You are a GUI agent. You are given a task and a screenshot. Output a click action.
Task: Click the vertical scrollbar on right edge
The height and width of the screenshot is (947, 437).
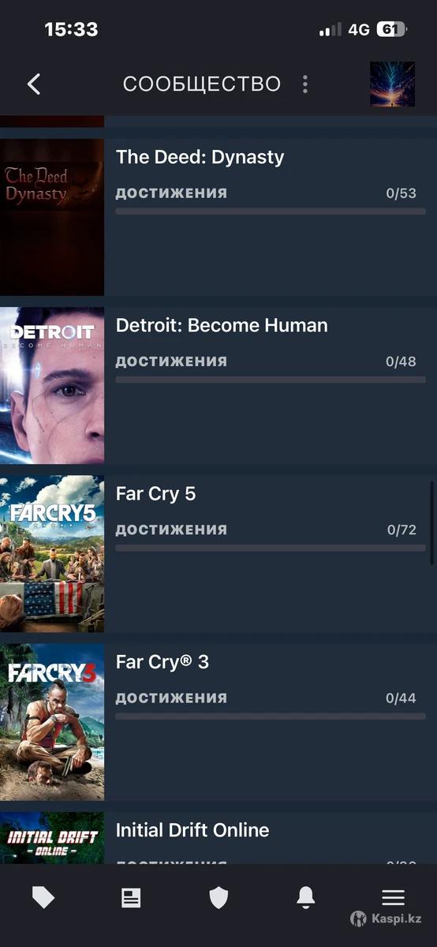click(x=432, y=522)
